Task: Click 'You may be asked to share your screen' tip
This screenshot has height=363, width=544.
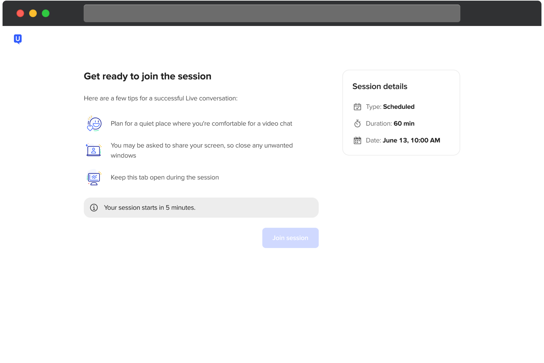Action: 202,150
